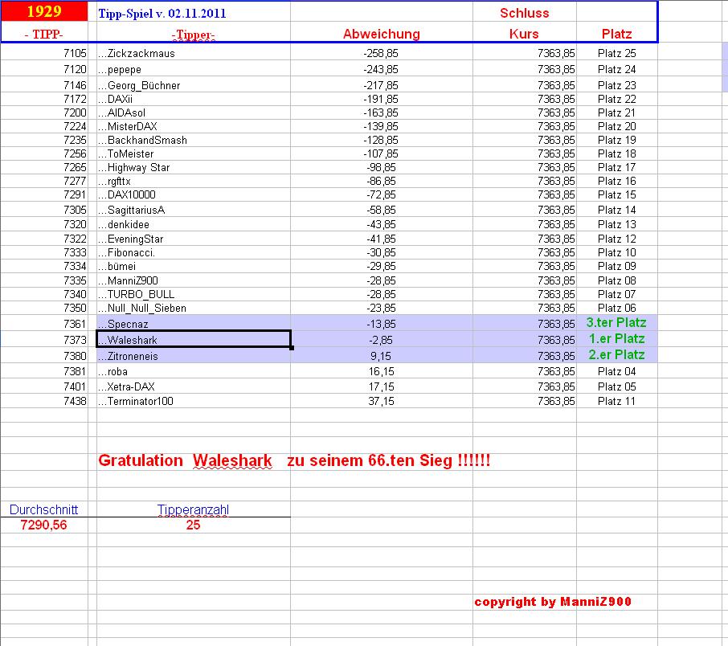Click the Platz 04 cell
The image size is (728, 646).
tap(616, 371)
